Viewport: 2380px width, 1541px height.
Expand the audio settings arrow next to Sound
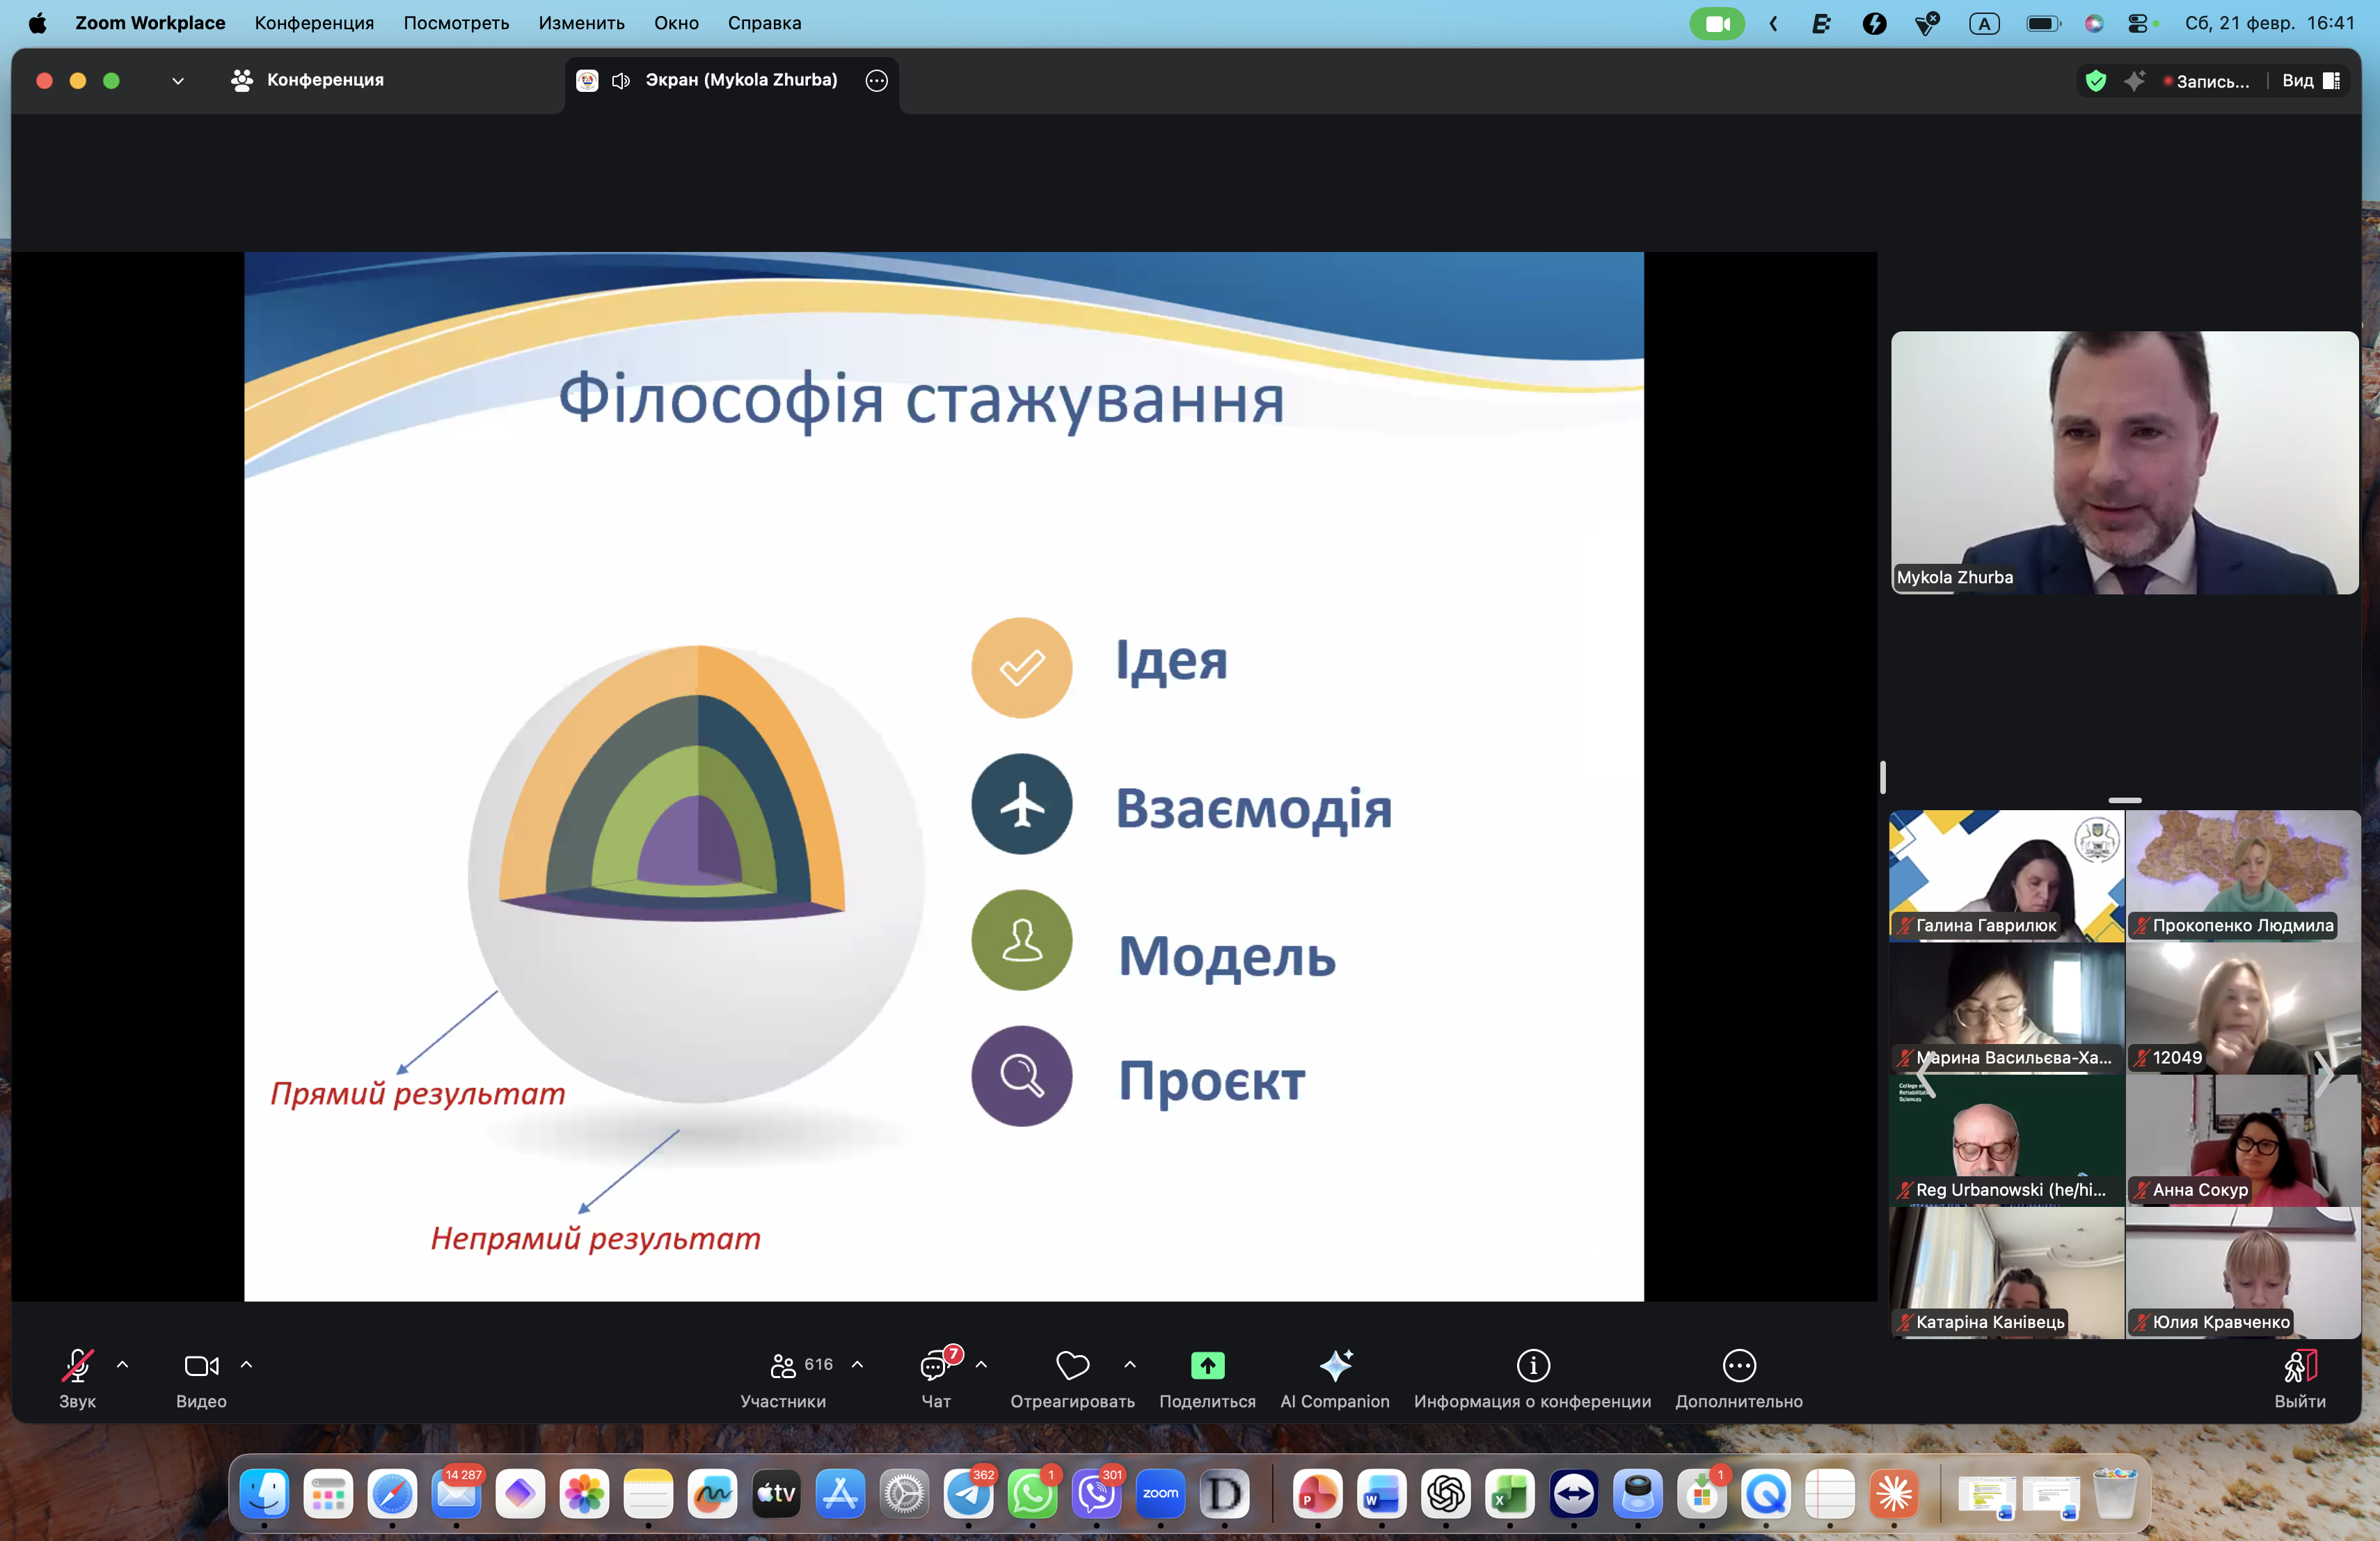point(123,1364)
